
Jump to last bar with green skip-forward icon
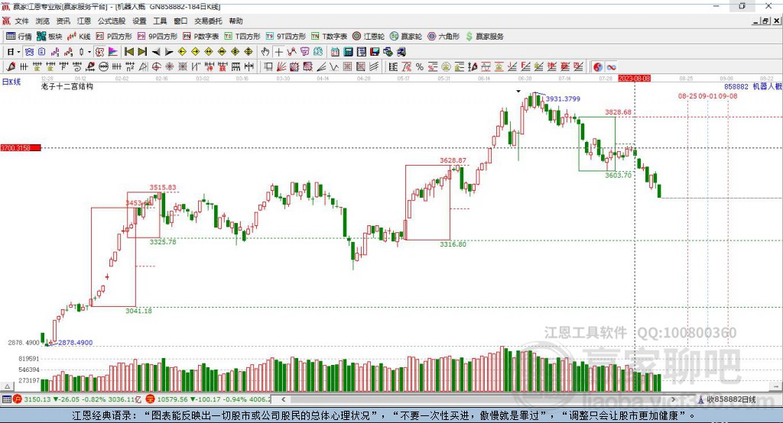(x=142, y=52)
